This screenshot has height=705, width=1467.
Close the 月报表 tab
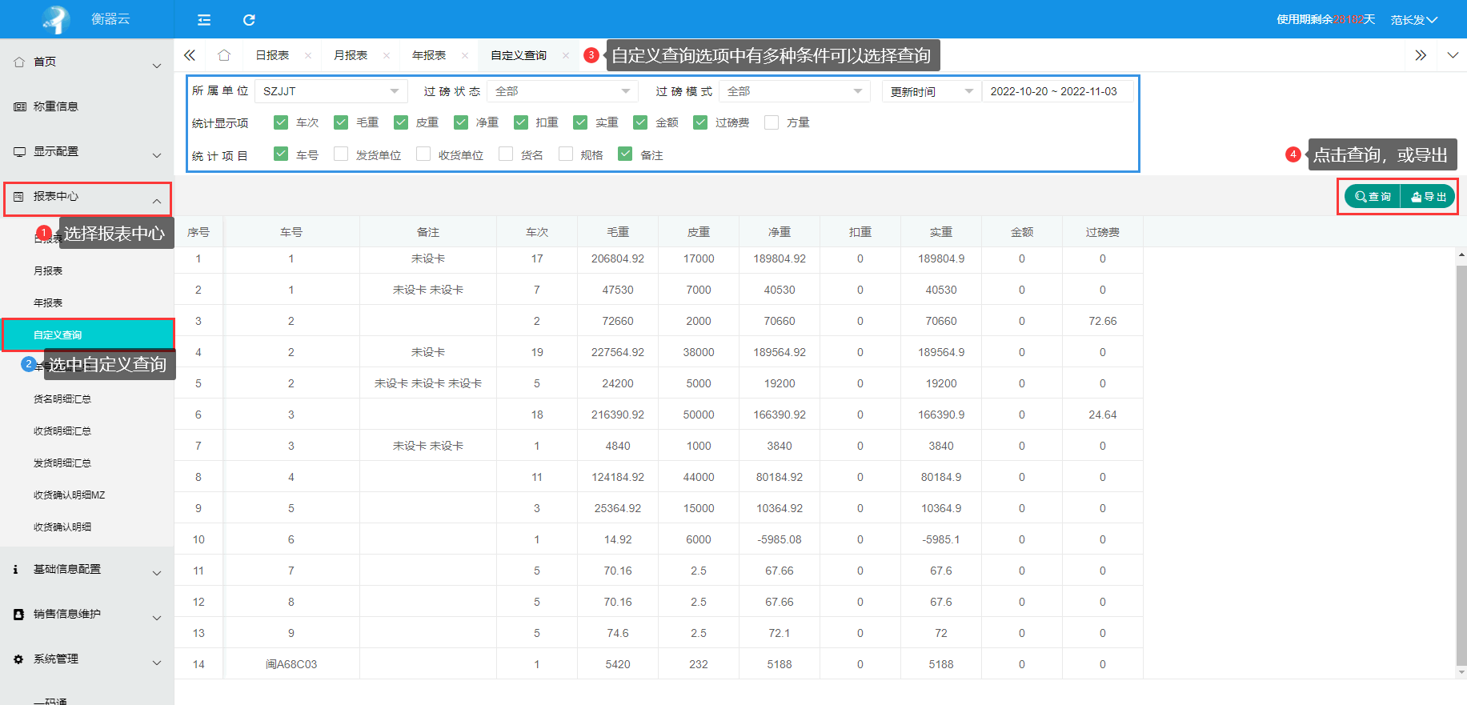(x=387, y=55)
